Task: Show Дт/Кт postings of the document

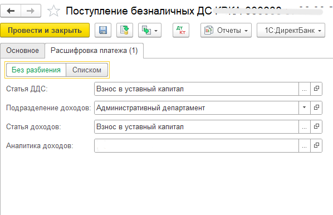Action: pos(181,30)
